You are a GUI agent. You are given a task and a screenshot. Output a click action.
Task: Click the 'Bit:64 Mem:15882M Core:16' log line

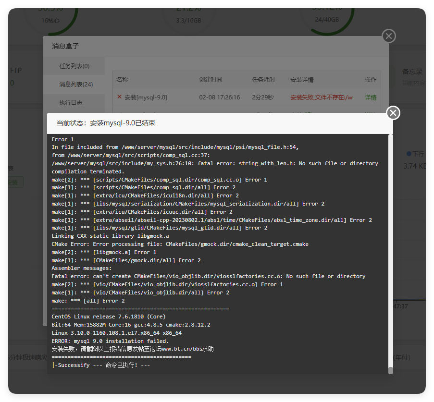tap(131, 325)
